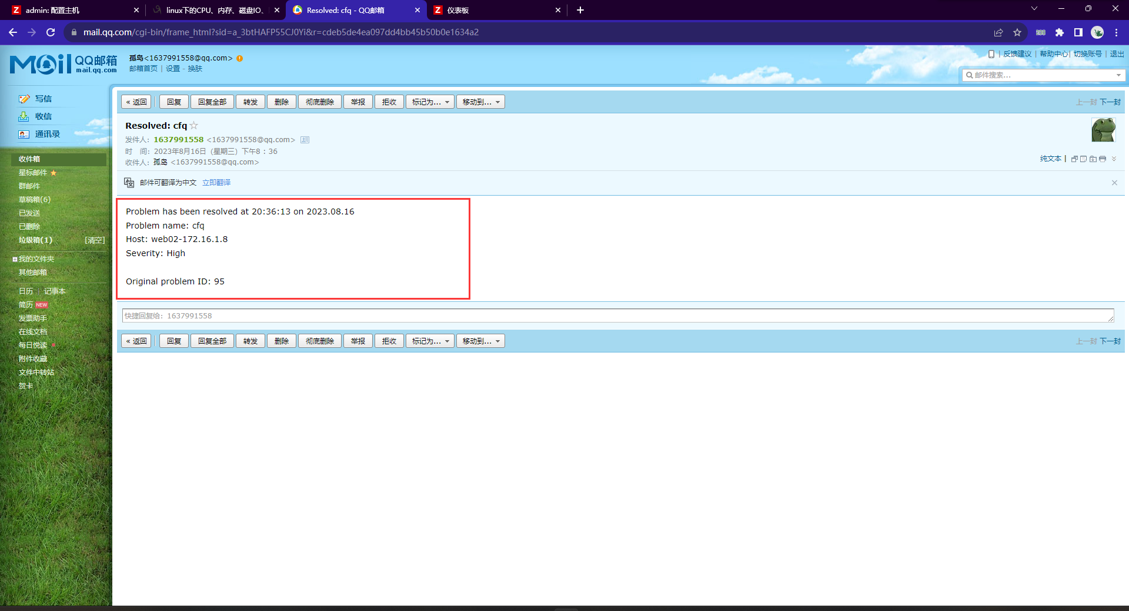Click top 返回 back button
Viewport: 1129px width, 611px height.
point(136,102)
